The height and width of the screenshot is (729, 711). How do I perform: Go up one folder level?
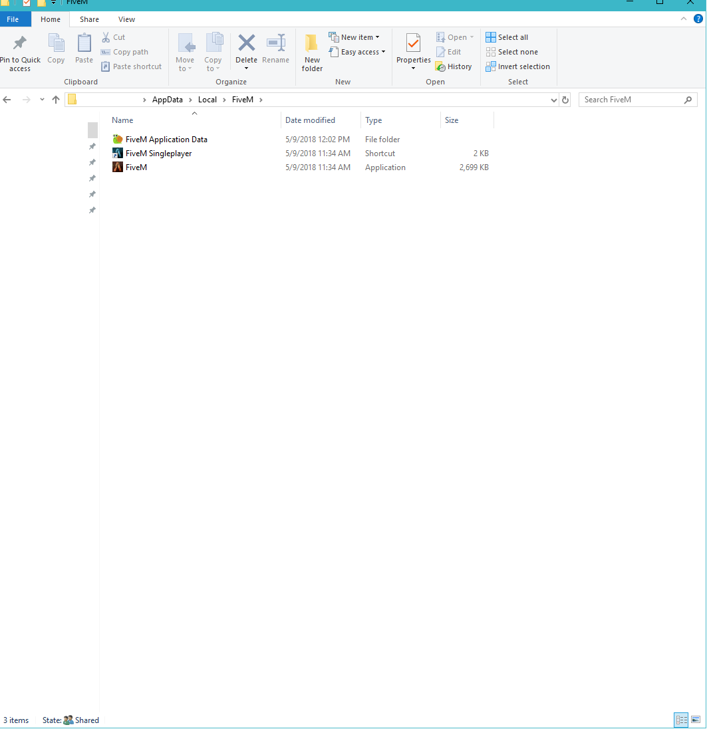[56, 100]
